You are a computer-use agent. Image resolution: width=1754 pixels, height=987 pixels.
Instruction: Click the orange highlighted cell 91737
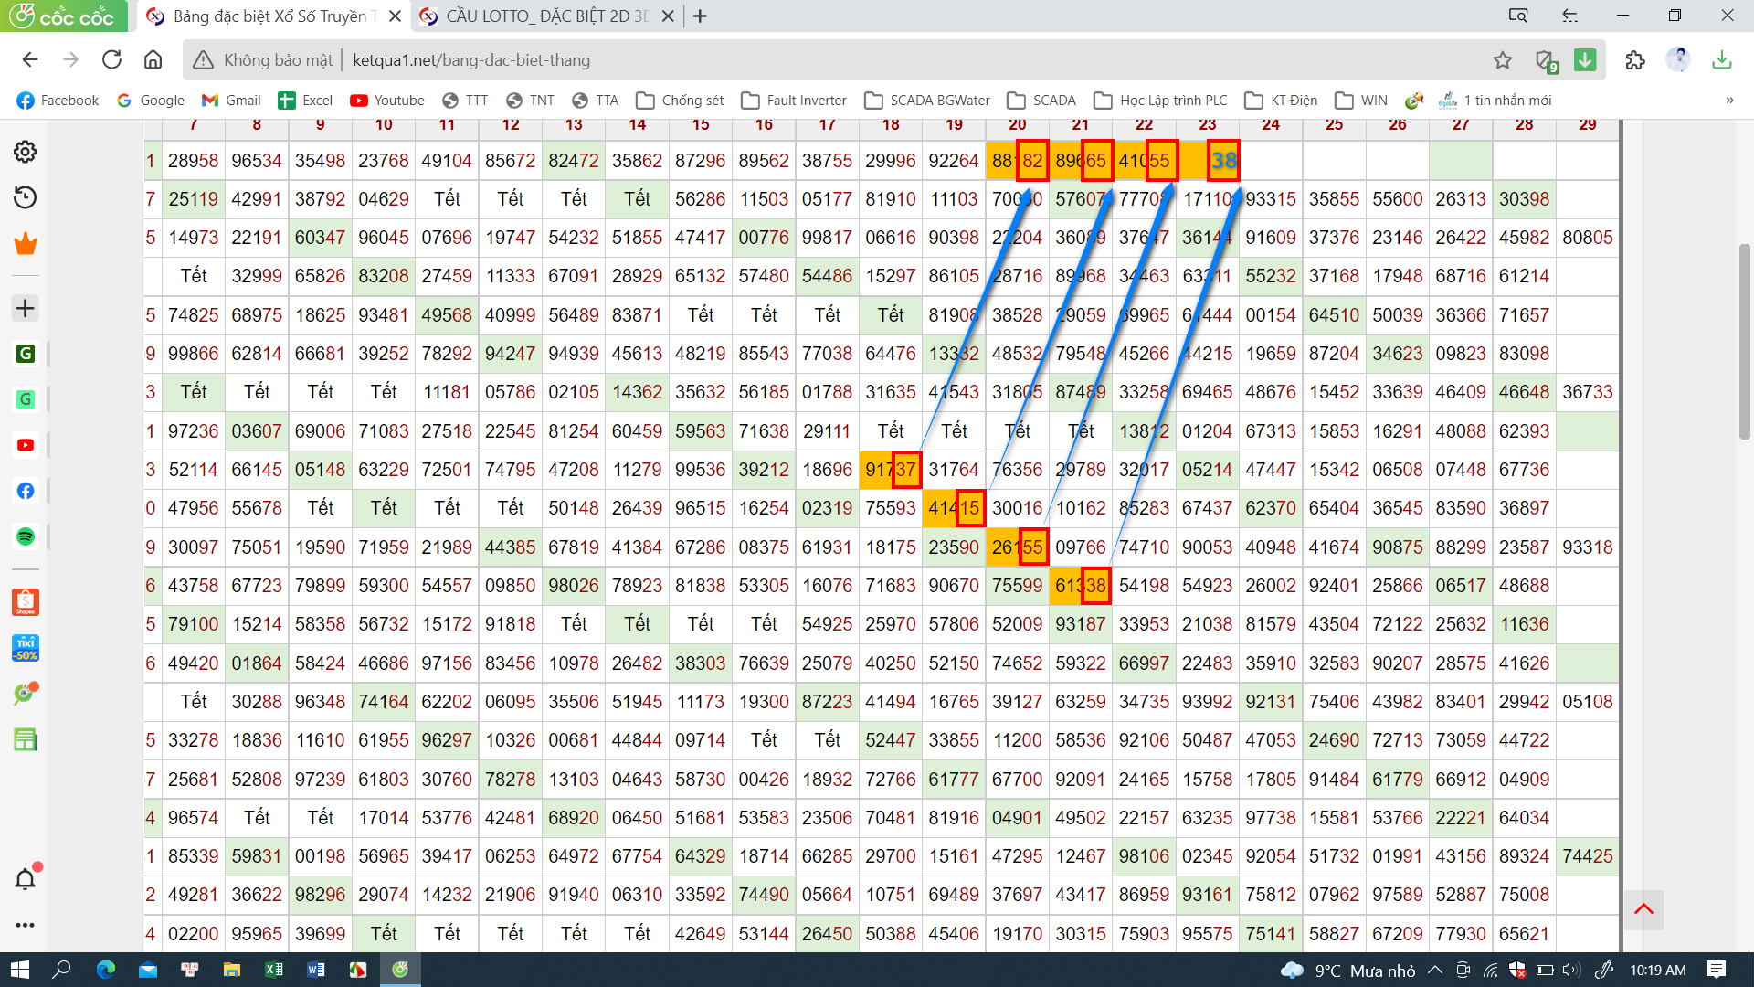coord(890,470)
